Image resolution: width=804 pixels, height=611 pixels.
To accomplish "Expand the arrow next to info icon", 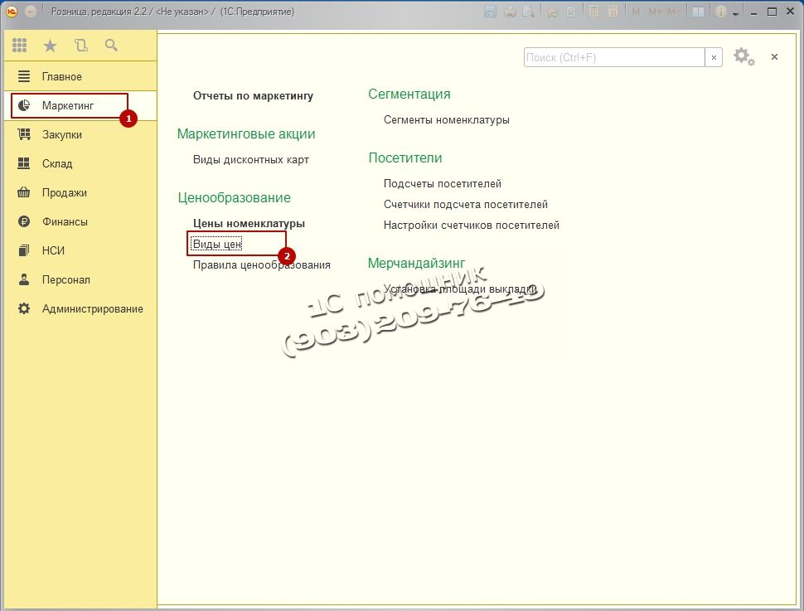I will coord(734,12).
